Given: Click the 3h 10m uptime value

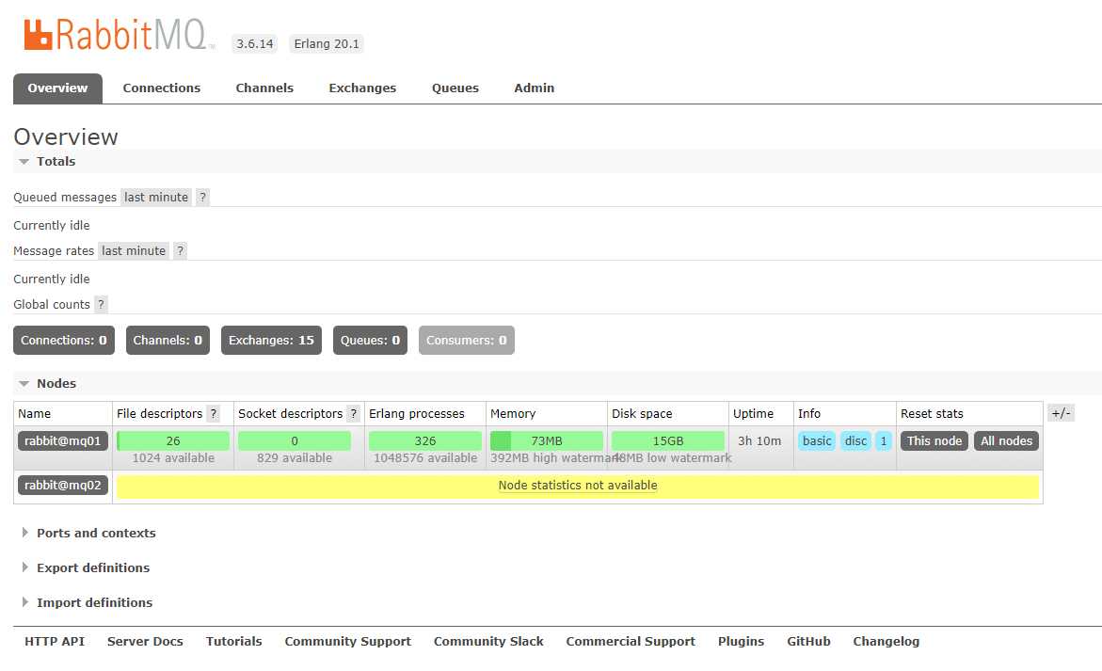Looking at the screenshot, I should (759, 441).
